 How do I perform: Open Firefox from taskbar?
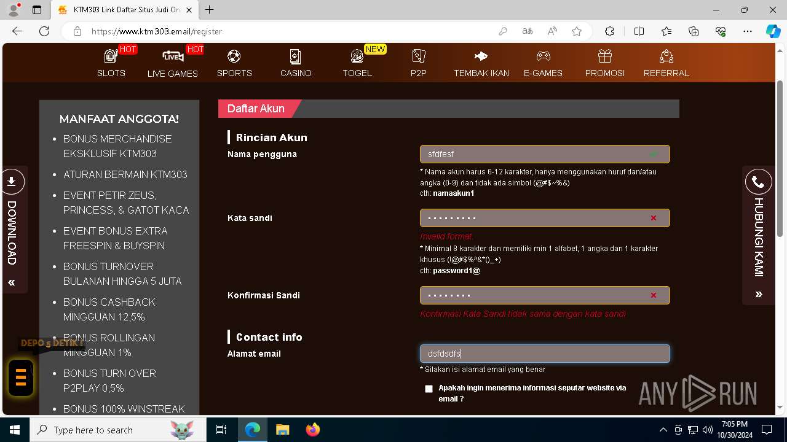[313, 430]
